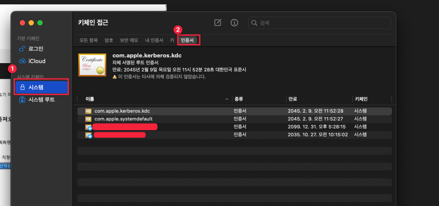The image size is (439, 206).
Task: Click 인증서 type cell in com.apple.systemdefault row
Action: 240,119
